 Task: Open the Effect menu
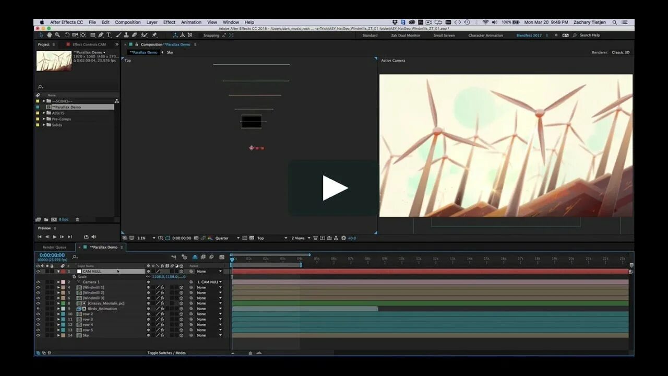coord(169,22)
